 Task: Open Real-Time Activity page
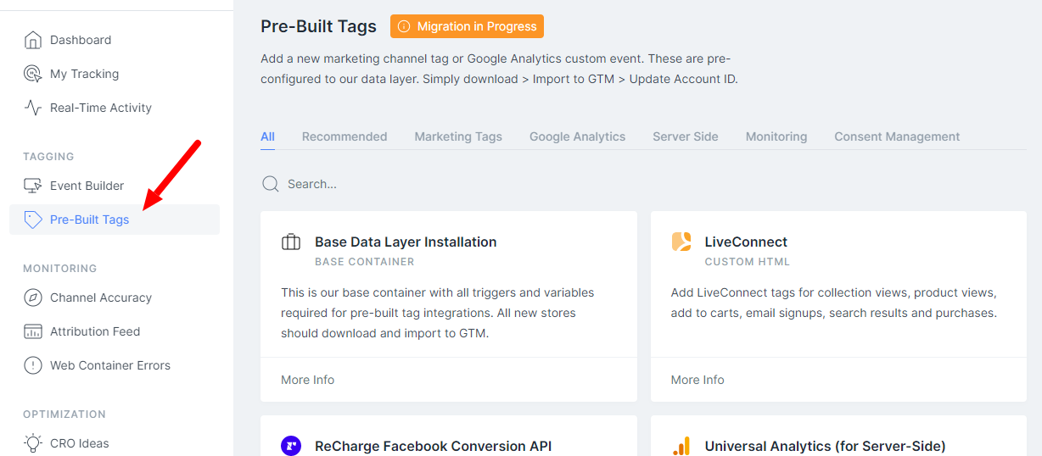click(x=101, y=108)
